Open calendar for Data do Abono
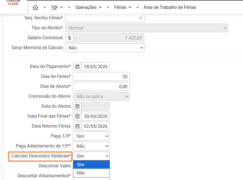Viewport: 243px width, 180px height. click(77, 106)
